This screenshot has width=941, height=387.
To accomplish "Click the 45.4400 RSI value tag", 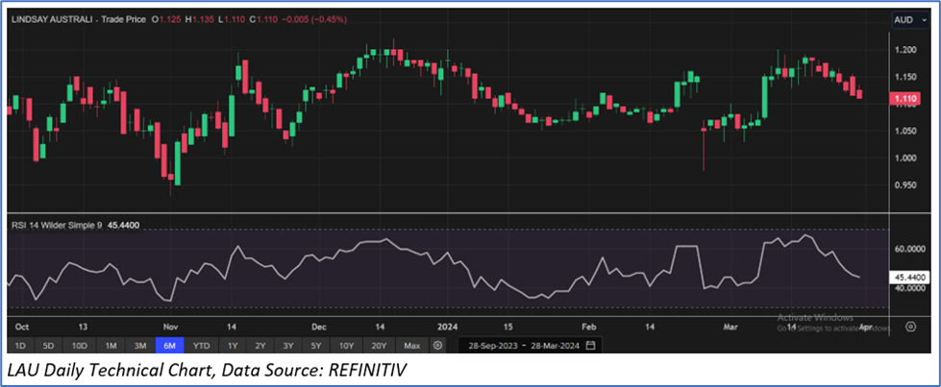I will click(x=907, y=277).
